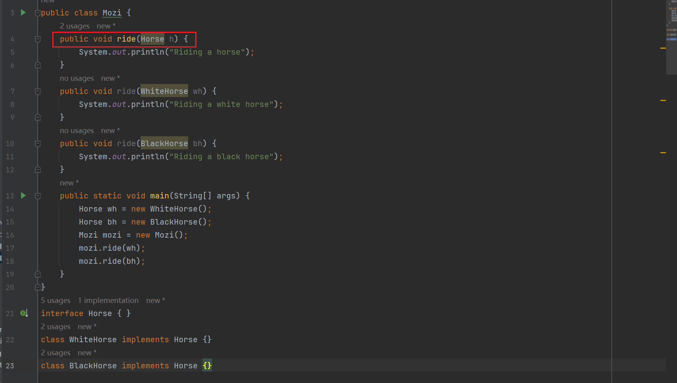This screenshot has height=383, width=677.
Task: Click the 'Horse' parameter type on line 4
Action: coord(153,39)
